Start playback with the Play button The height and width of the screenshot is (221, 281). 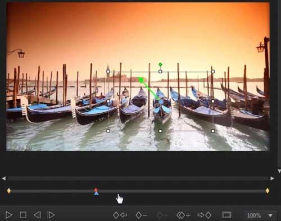point(9,215)
